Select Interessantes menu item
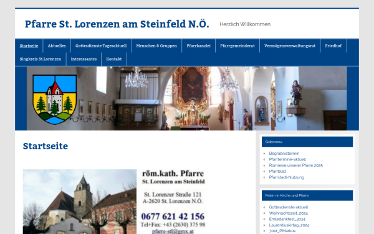 point(84,59)
